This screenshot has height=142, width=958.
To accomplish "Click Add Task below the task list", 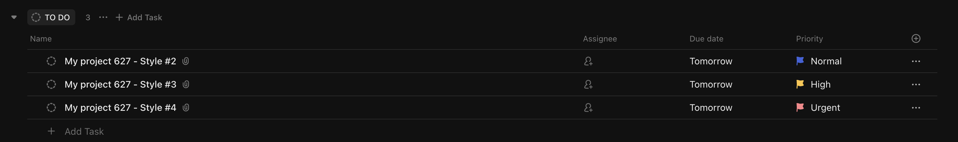I will [x=84, y=131].
